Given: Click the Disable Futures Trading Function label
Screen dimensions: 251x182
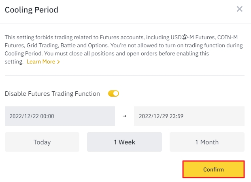Looking at the screenshot, I should tap(52, 94).
